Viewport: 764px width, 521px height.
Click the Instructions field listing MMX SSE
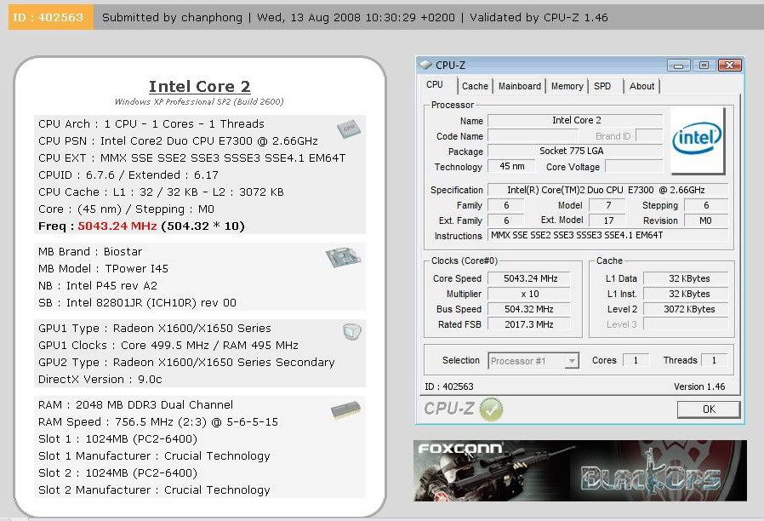point(607,236)
